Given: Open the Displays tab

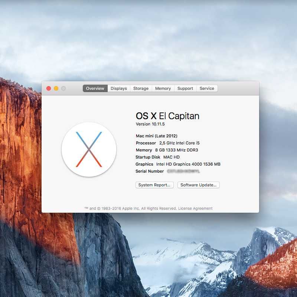Looking at the screenshot, I should (x=119, y=88).
